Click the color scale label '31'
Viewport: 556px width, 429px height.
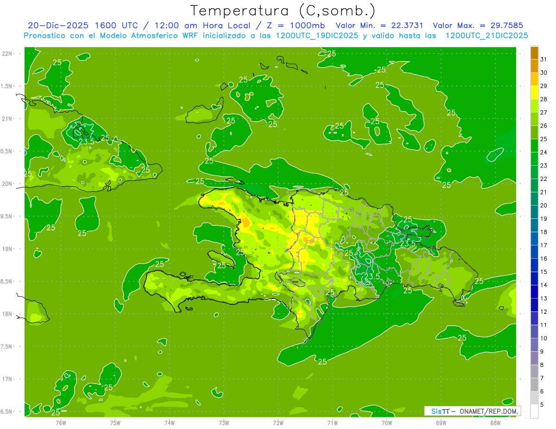[544, 59]
